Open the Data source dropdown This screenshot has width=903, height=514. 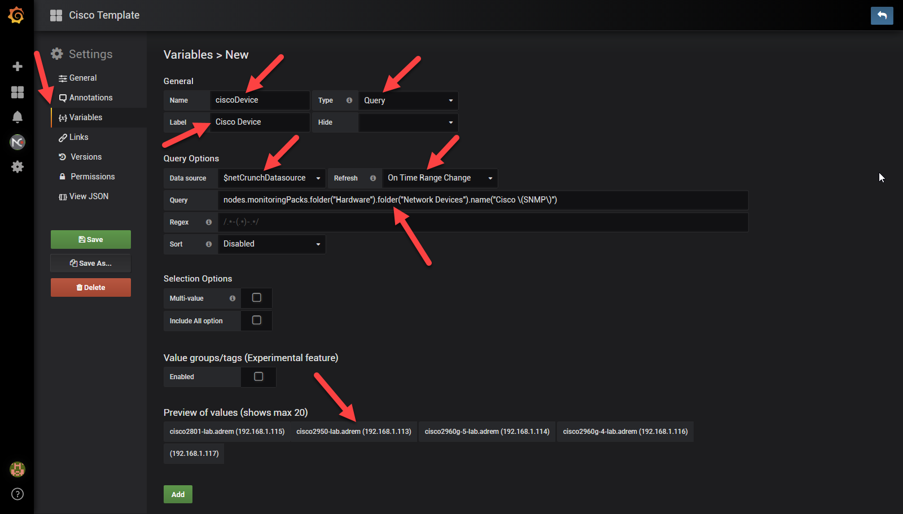coord(271,178)
